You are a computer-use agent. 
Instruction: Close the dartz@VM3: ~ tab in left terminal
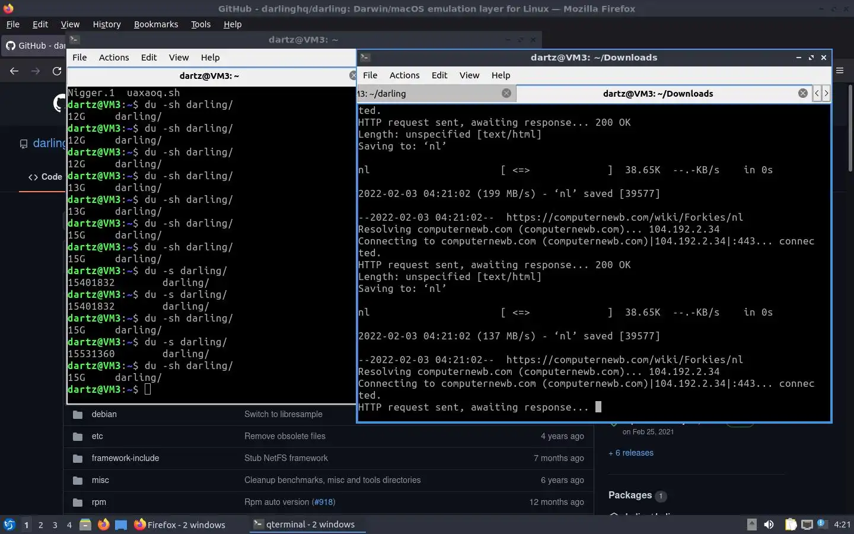[x=353, y=75]
